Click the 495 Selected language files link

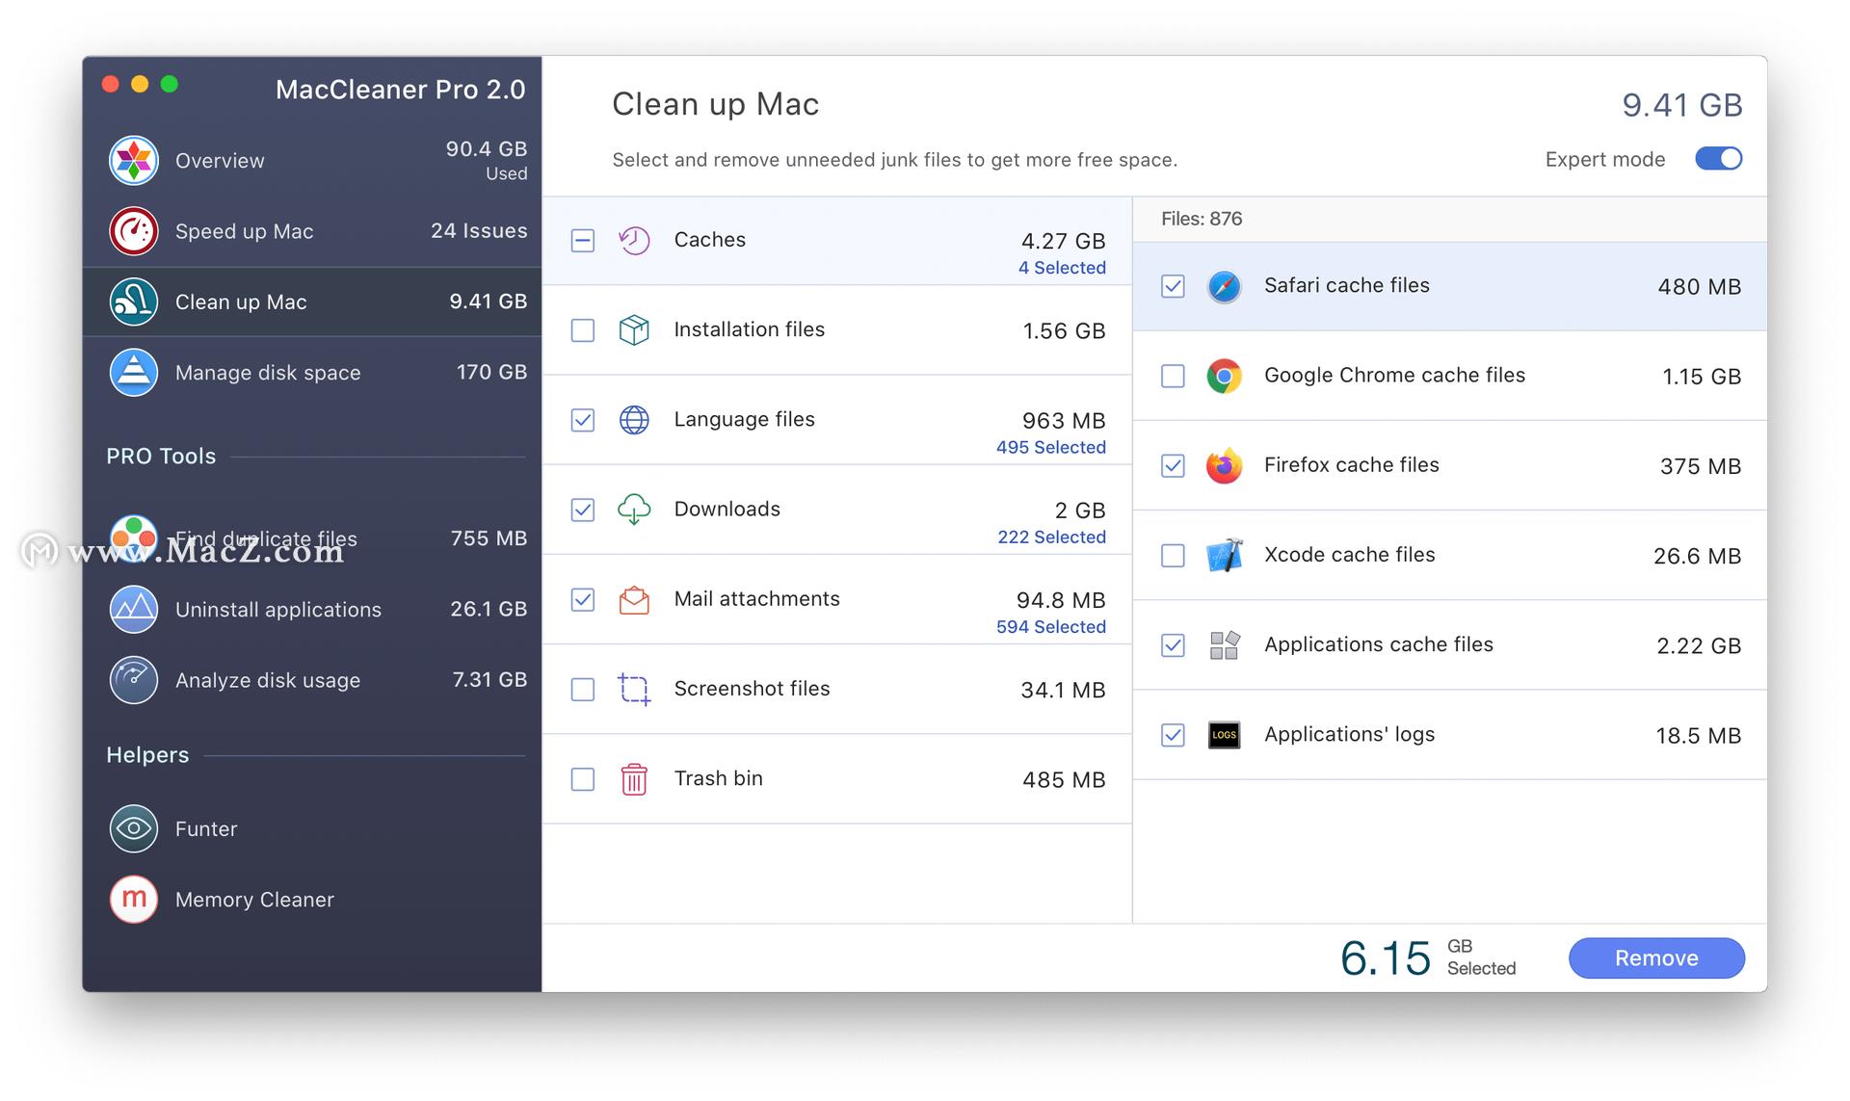[1050, 447]
